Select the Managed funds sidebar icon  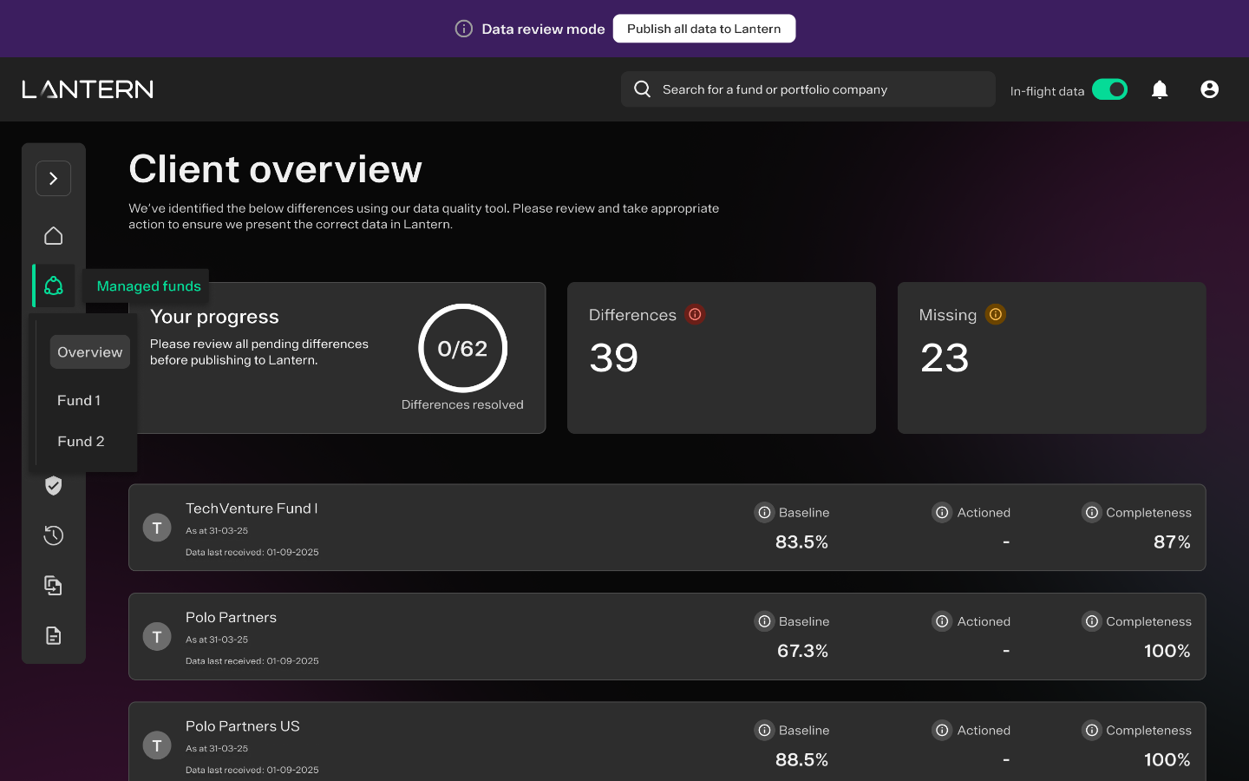pyautogui.click(x=54, y=285)
